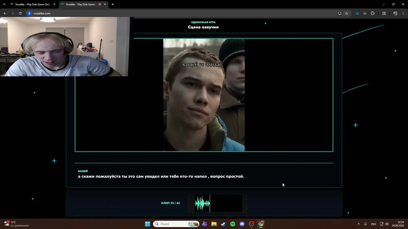Open the tab search dropdown arrow
The image size is (408, 229).
4,4
